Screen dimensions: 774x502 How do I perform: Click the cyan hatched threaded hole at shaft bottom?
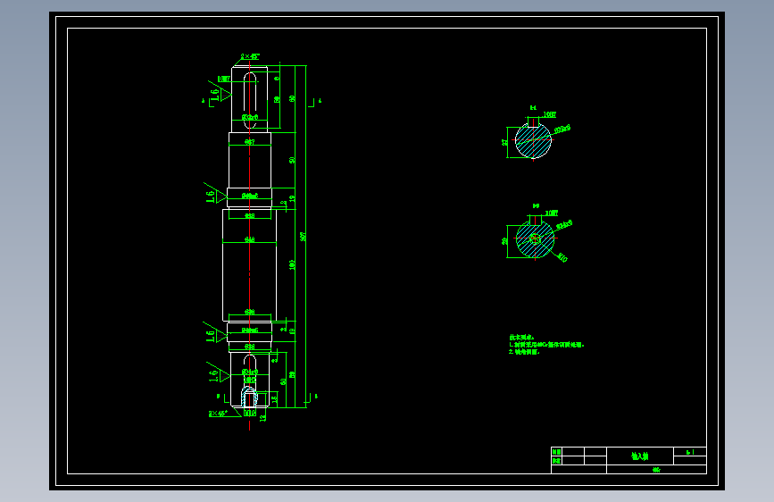point(249,397)
